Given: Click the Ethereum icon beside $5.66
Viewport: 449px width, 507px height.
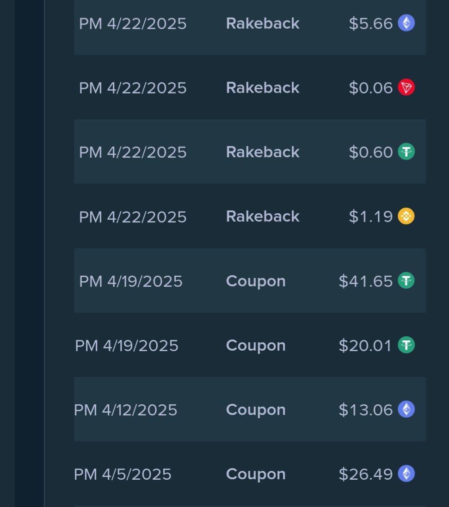Looking at the screenshot, I should tap(406, 23).
